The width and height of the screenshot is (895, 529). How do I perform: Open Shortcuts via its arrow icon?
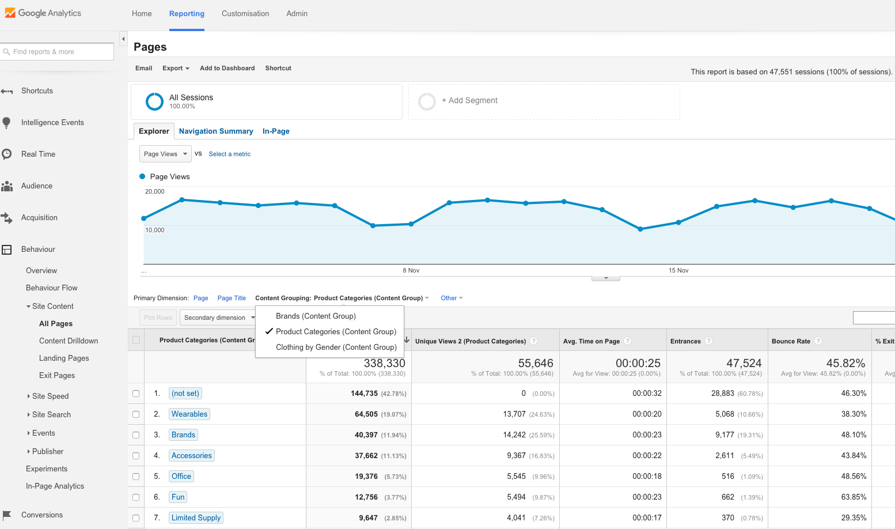[7, 91]
